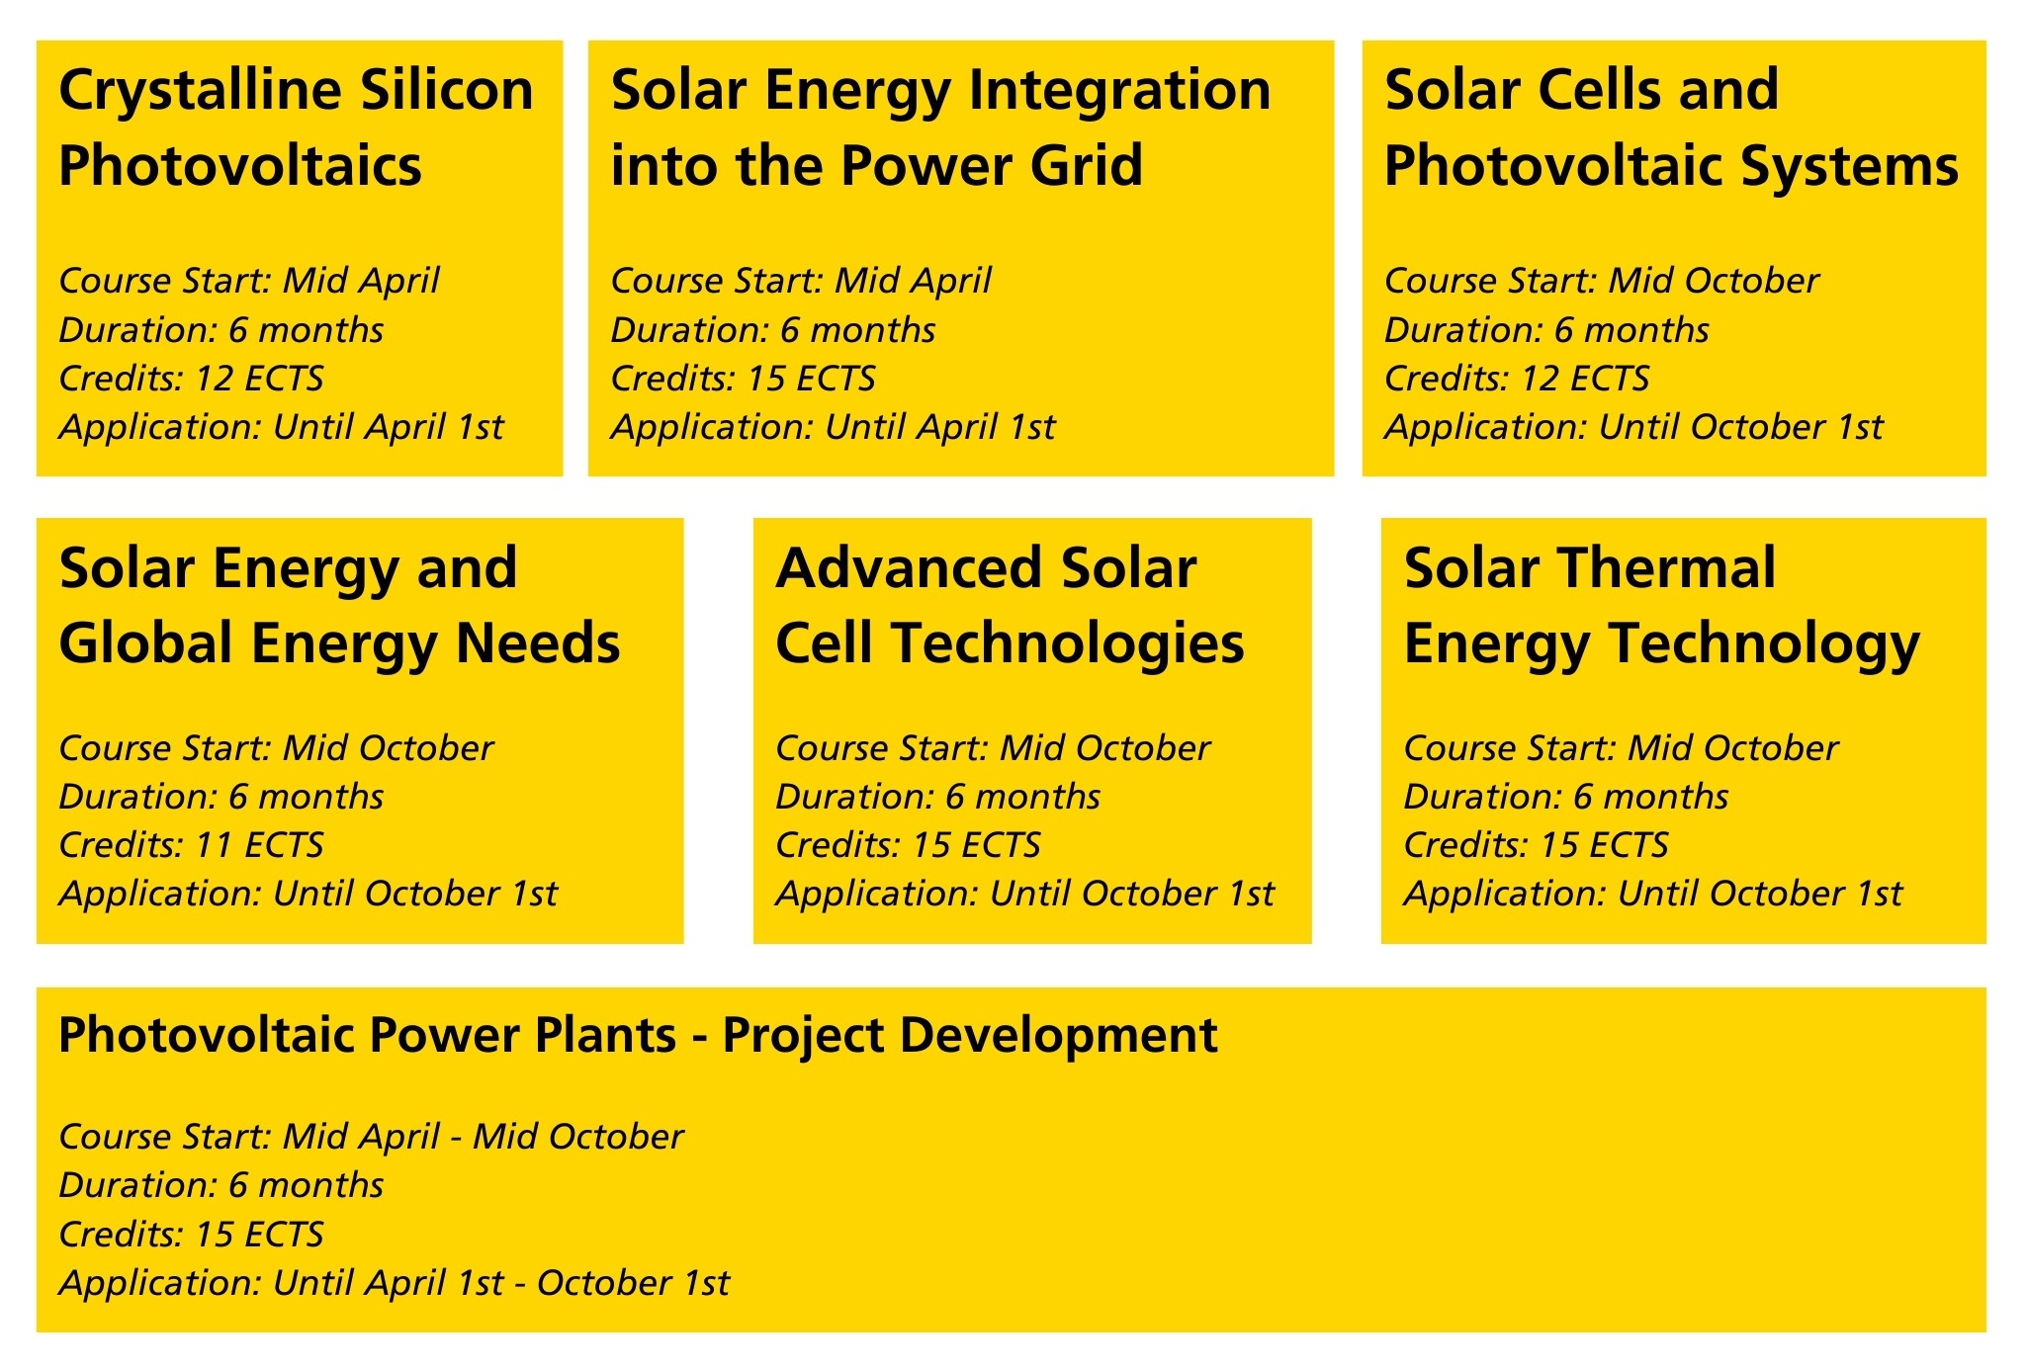2028x1369 pixels.
Task: Select application deadline in Advanced Solar Cell card
Action: pos(1024,894)
